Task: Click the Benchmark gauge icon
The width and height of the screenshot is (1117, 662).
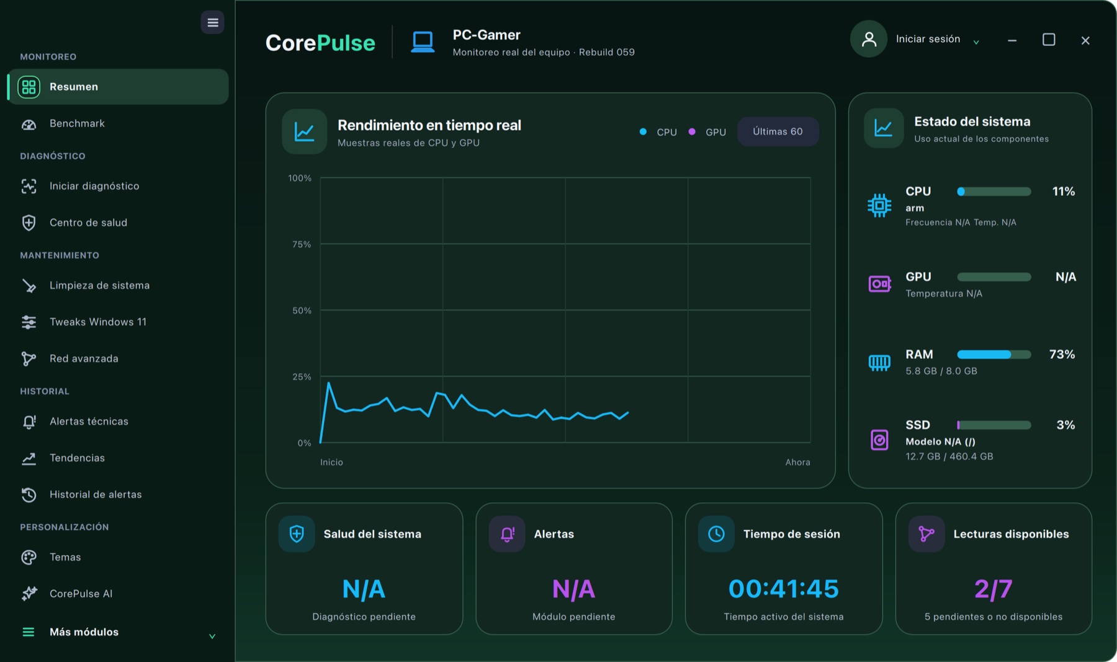Action: (29, 124)
